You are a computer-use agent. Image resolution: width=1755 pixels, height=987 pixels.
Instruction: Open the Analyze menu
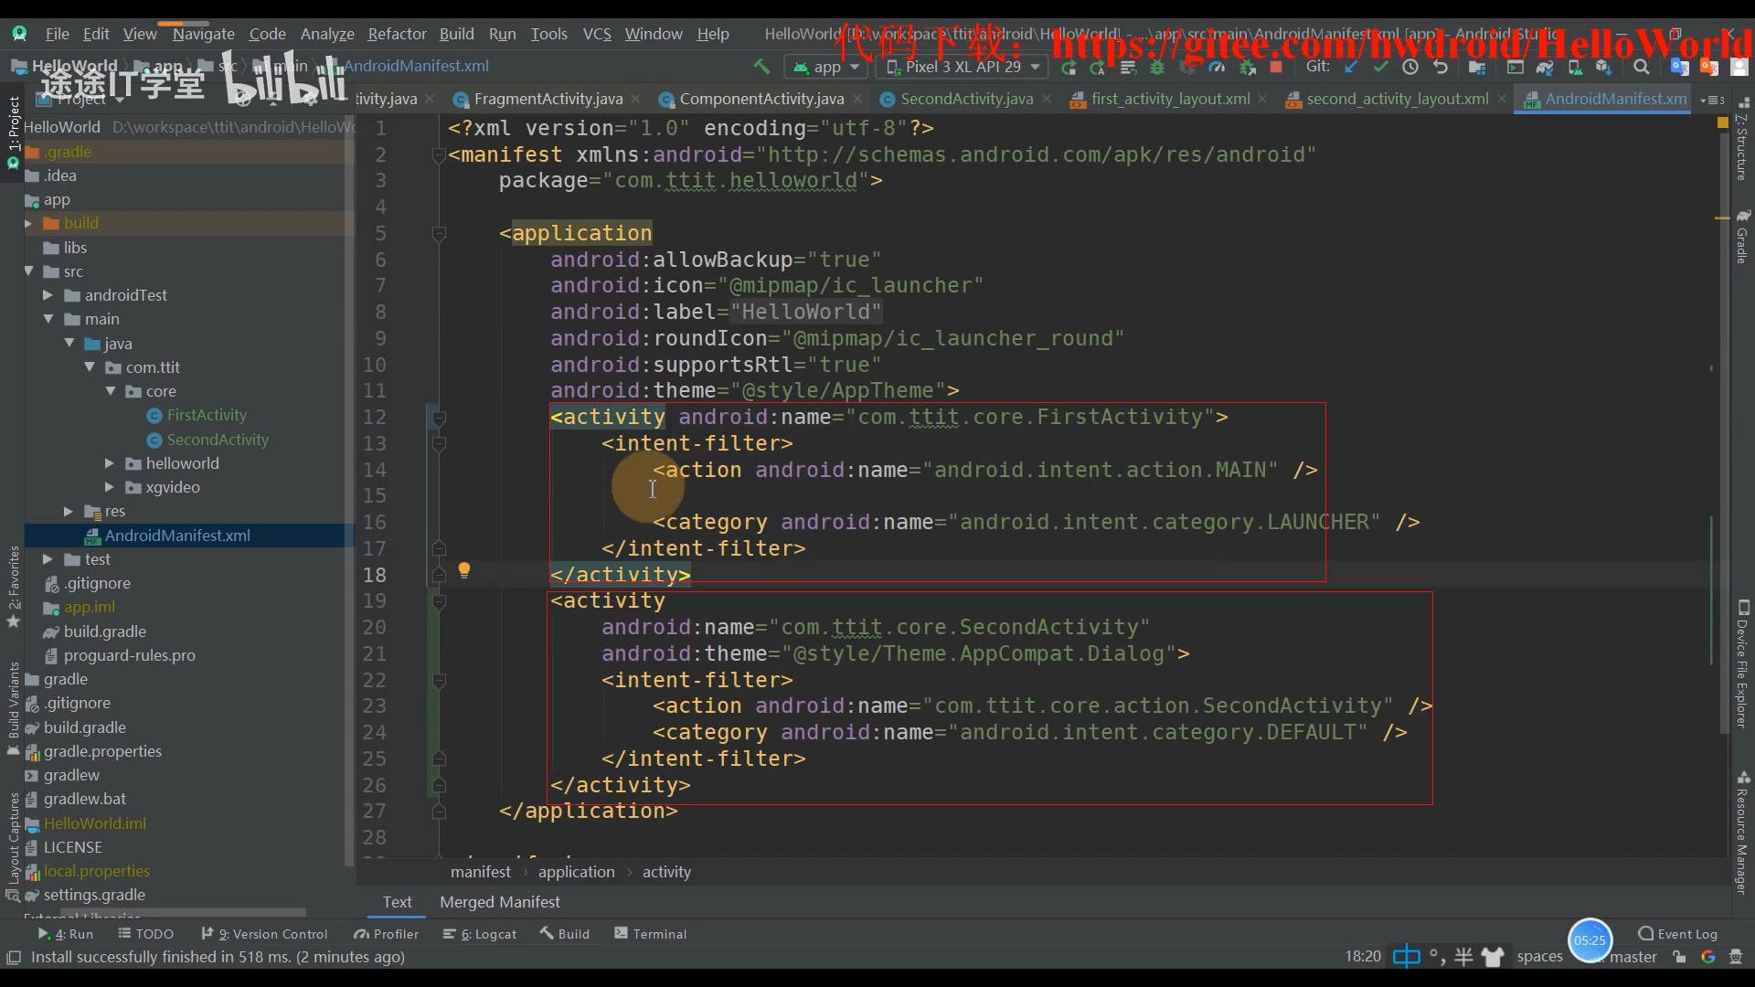[327, 34]
